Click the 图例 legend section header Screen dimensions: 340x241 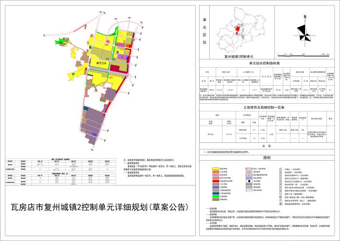point(266,158)
